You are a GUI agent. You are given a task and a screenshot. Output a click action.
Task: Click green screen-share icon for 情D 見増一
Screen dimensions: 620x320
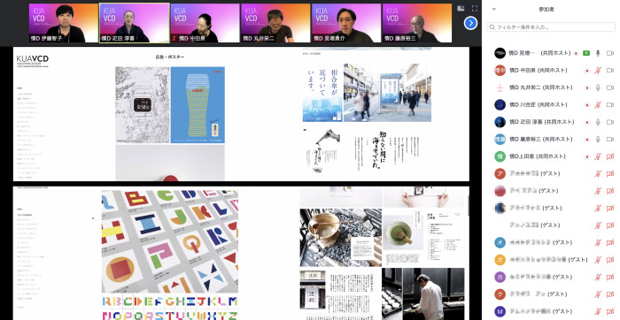click(x=586, y=53)
